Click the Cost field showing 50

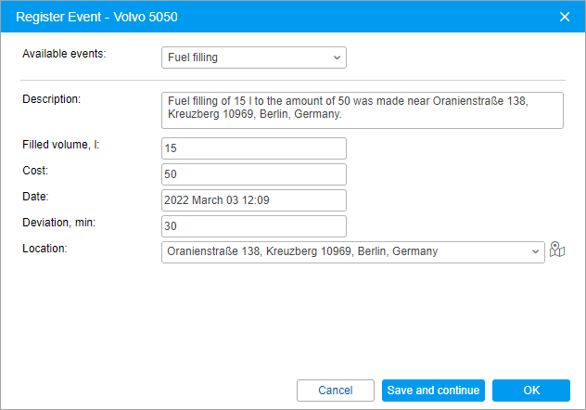coord(253,174)
